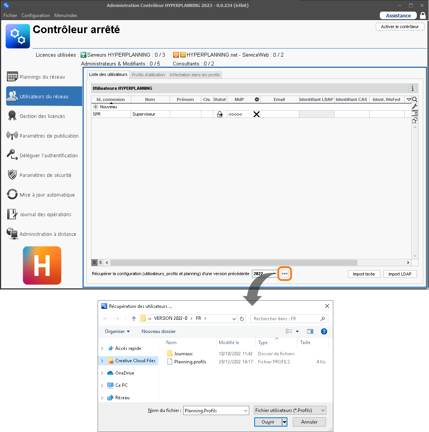The image size is (429, 432).
Task: Select Utilisateurs du réseau in sidebar
Action: click(44, 96)
